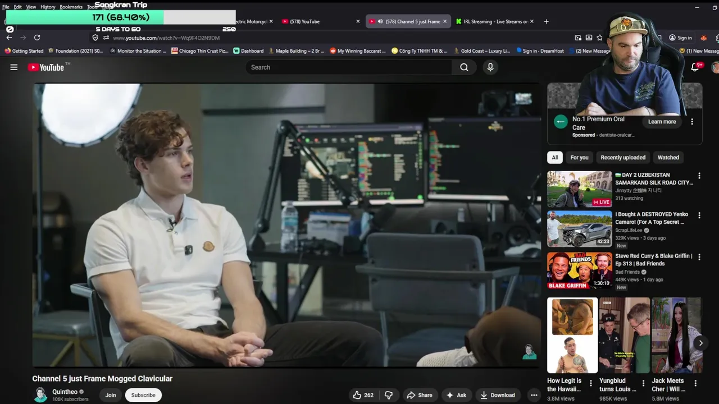
Task: Open the Dashboard bookmark
Action: click(248, 50)
